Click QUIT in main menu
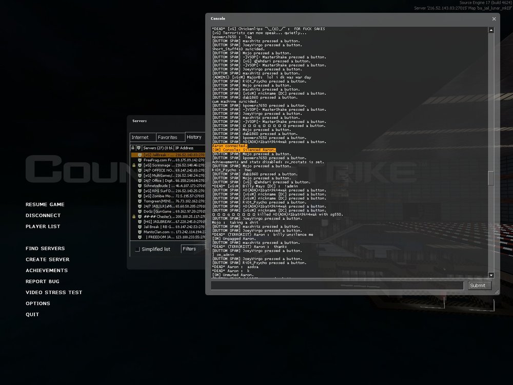 [x=32, y=314]
